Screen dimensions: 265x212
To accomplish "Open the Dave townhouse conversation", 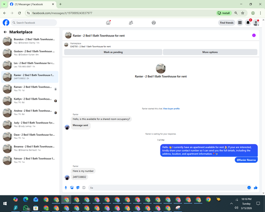I will click(30, 136).
